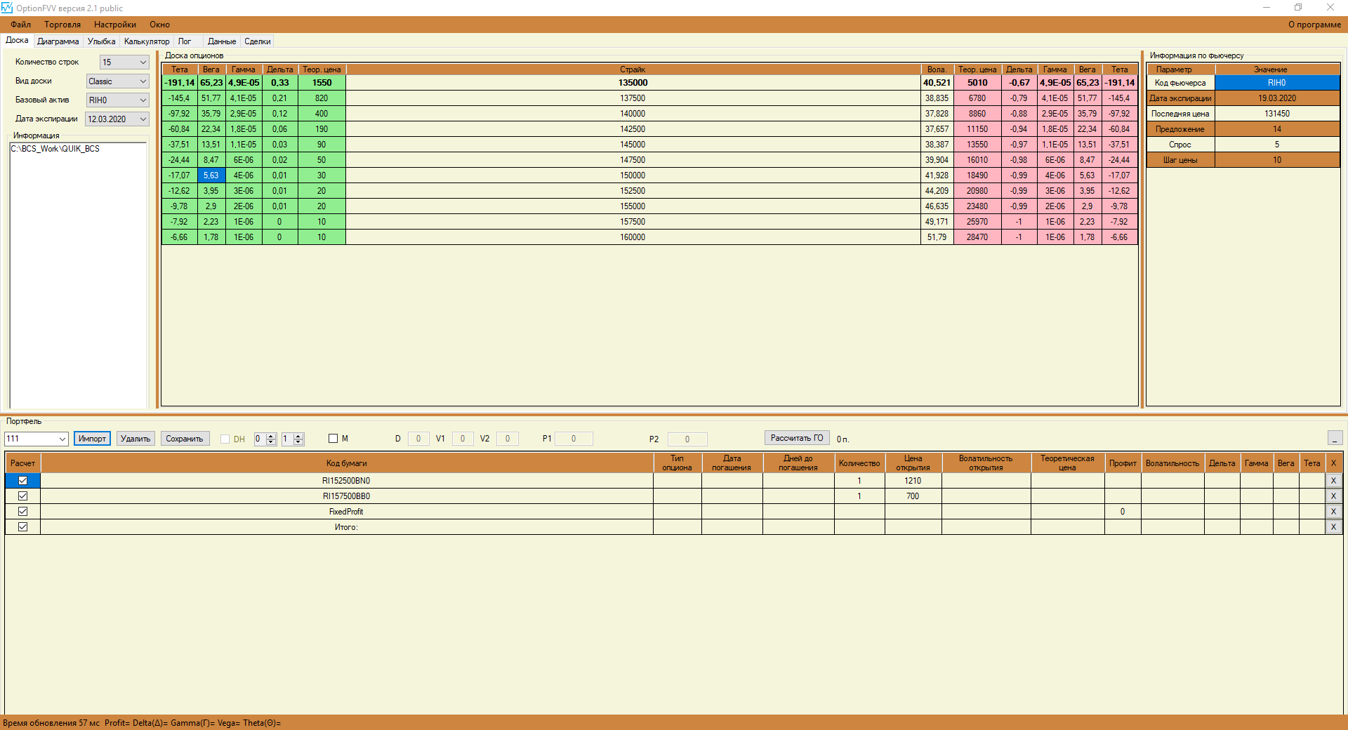Screen dimensions: 1348x730
Task: Switch to the Данные tab
Action: tap(222, 41)
